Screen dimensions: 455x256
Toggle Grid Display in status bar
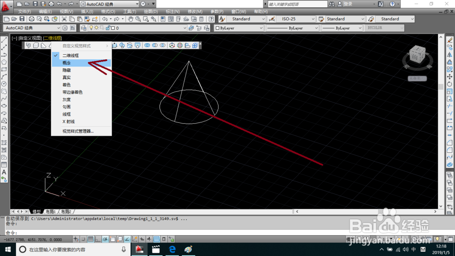(91, 239)
